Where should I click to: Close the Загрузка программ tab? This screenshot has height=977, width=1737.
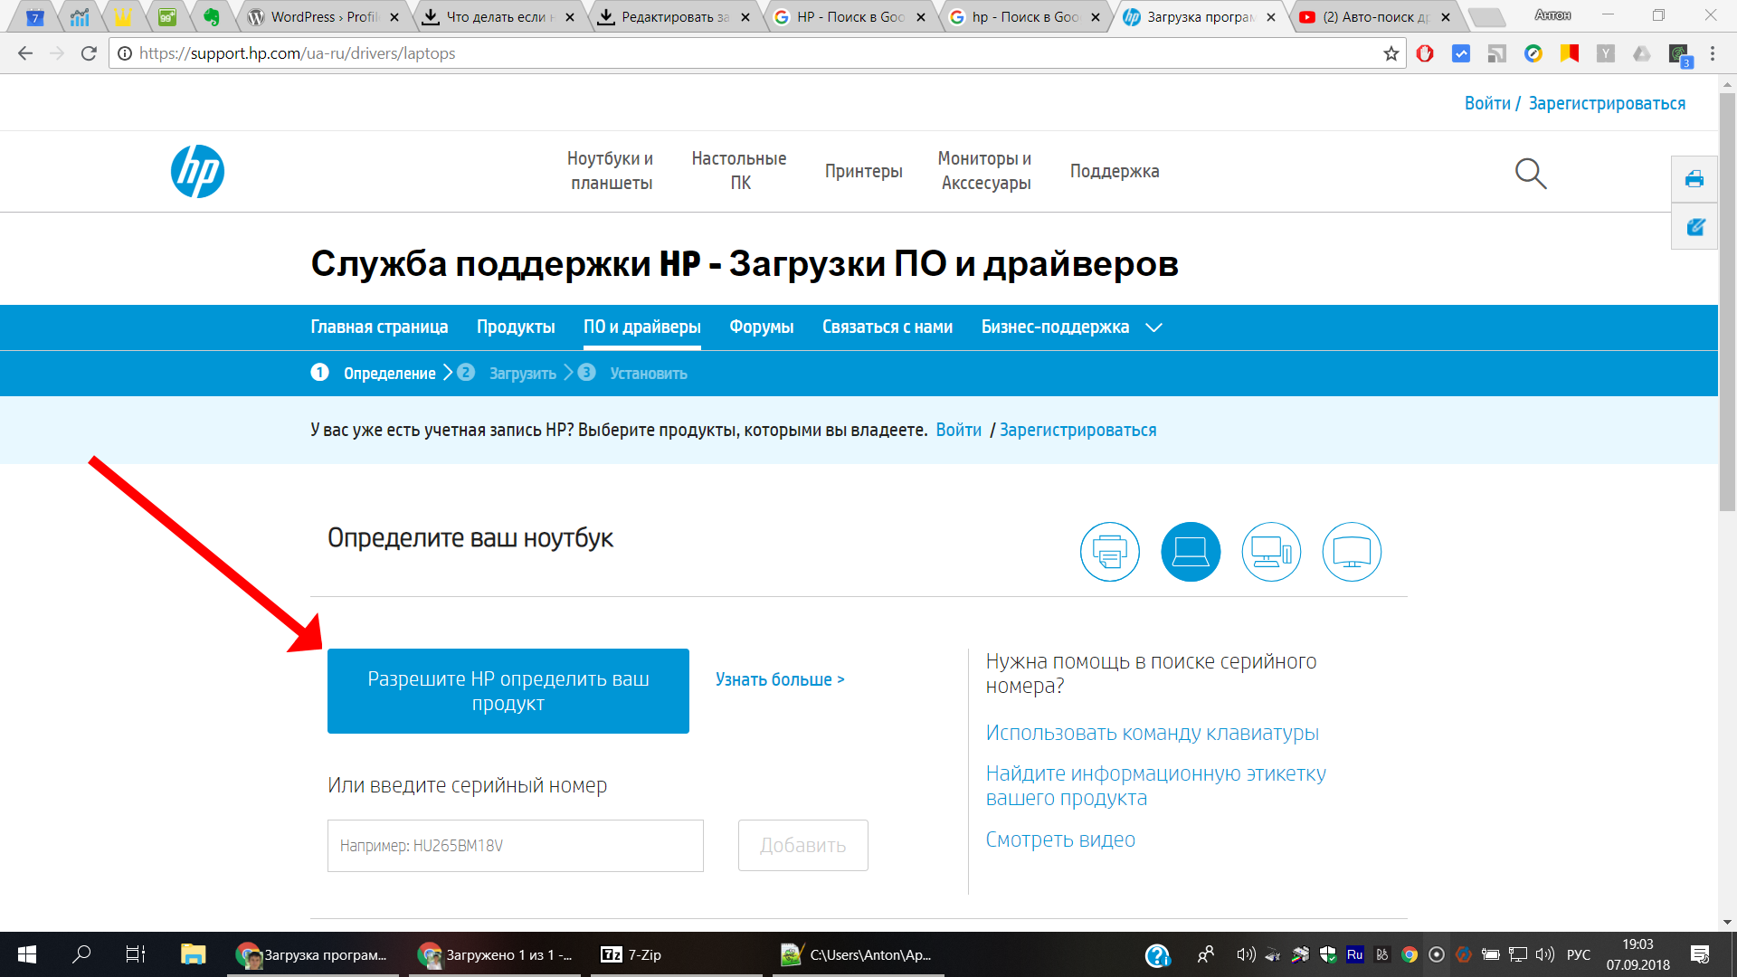point(1271,17)
